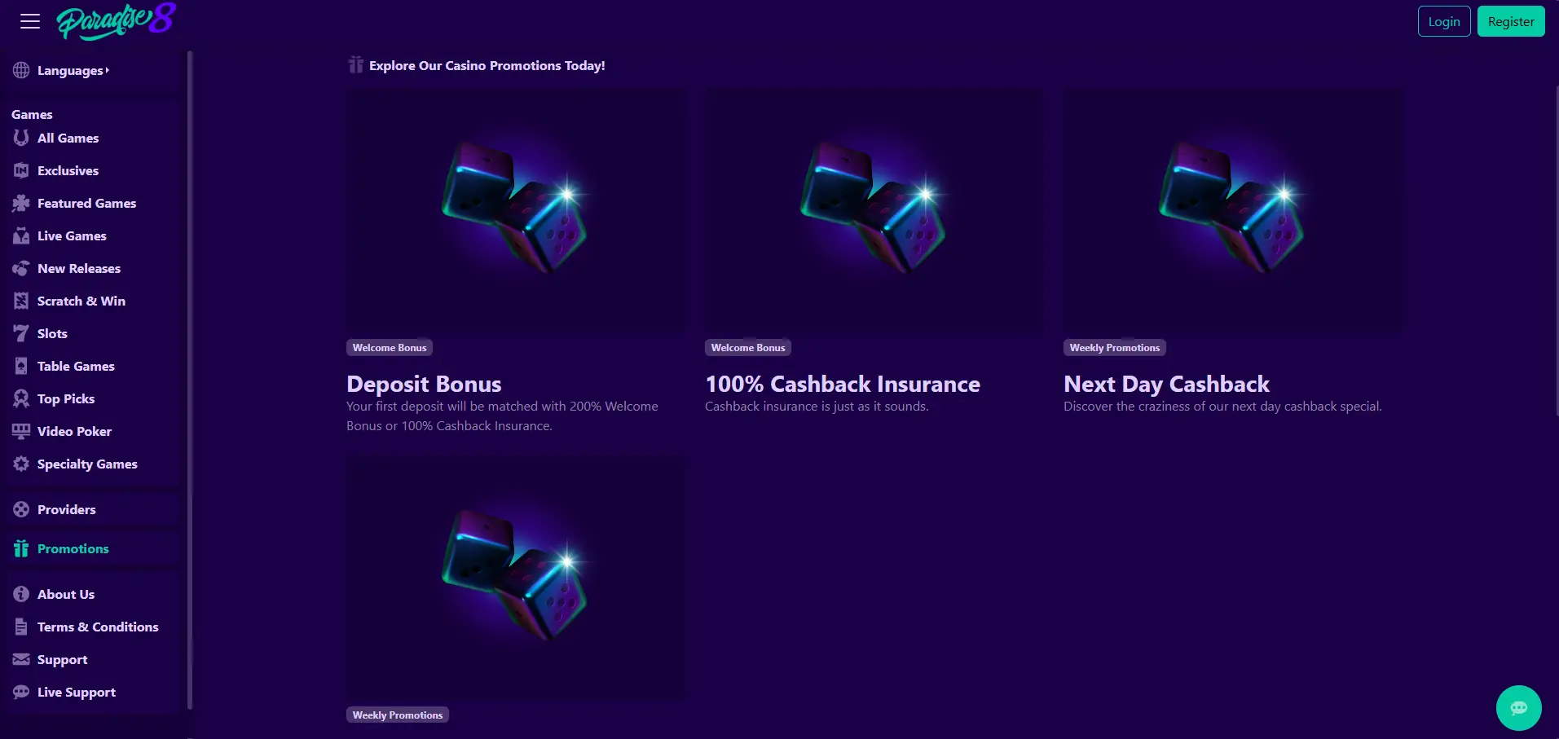Go to Live Games in sidebar
Image resolution: width=1559 pixels, height=739 pixels.
coord(72,235)
